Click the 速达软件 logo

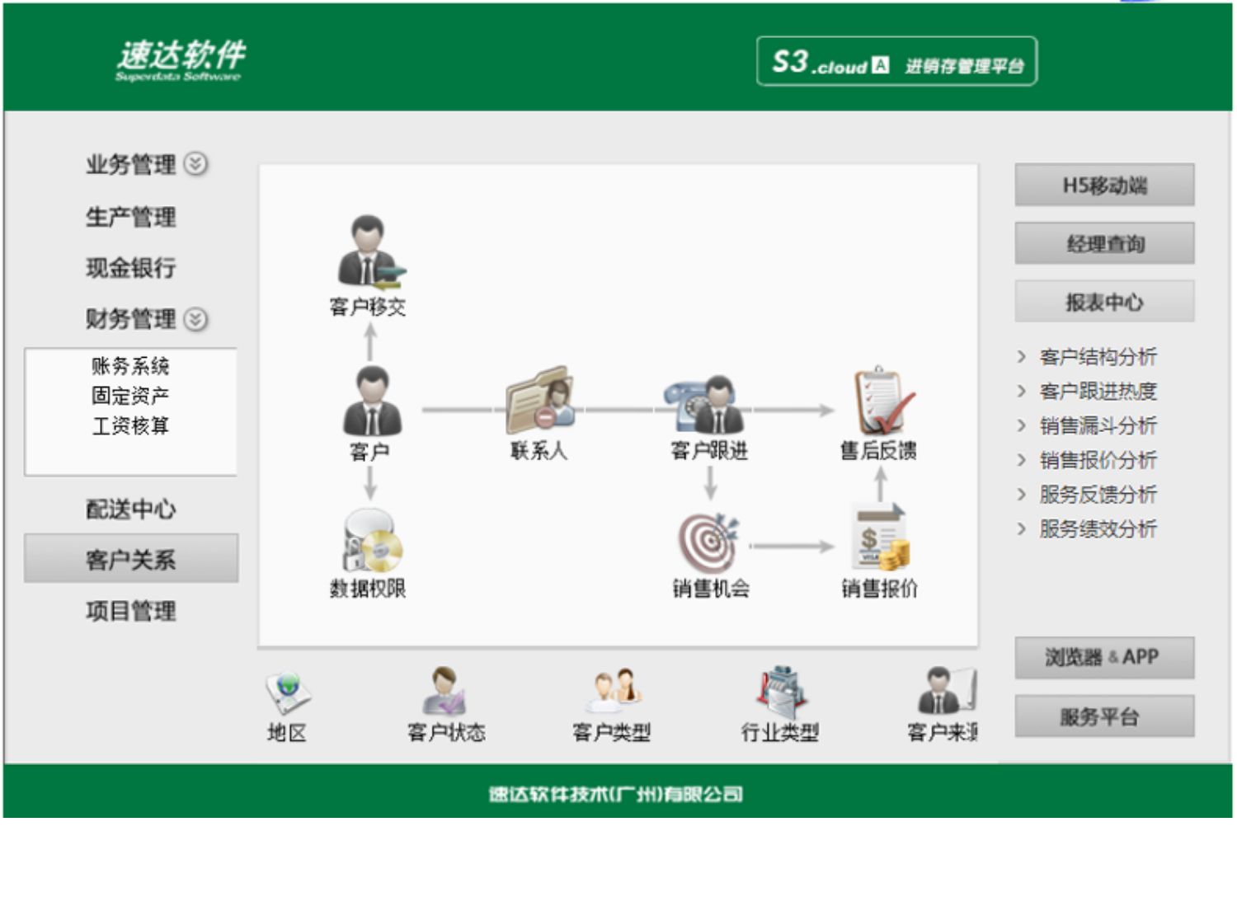coord(181,60)
